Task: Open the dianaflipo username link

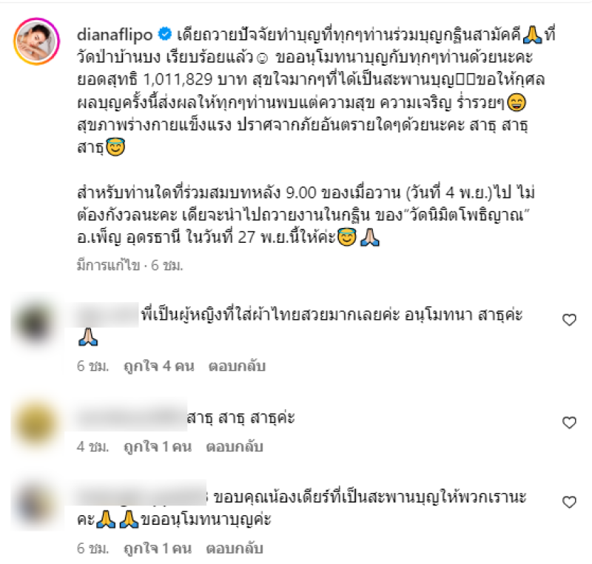Action: (x=115, y=35)
